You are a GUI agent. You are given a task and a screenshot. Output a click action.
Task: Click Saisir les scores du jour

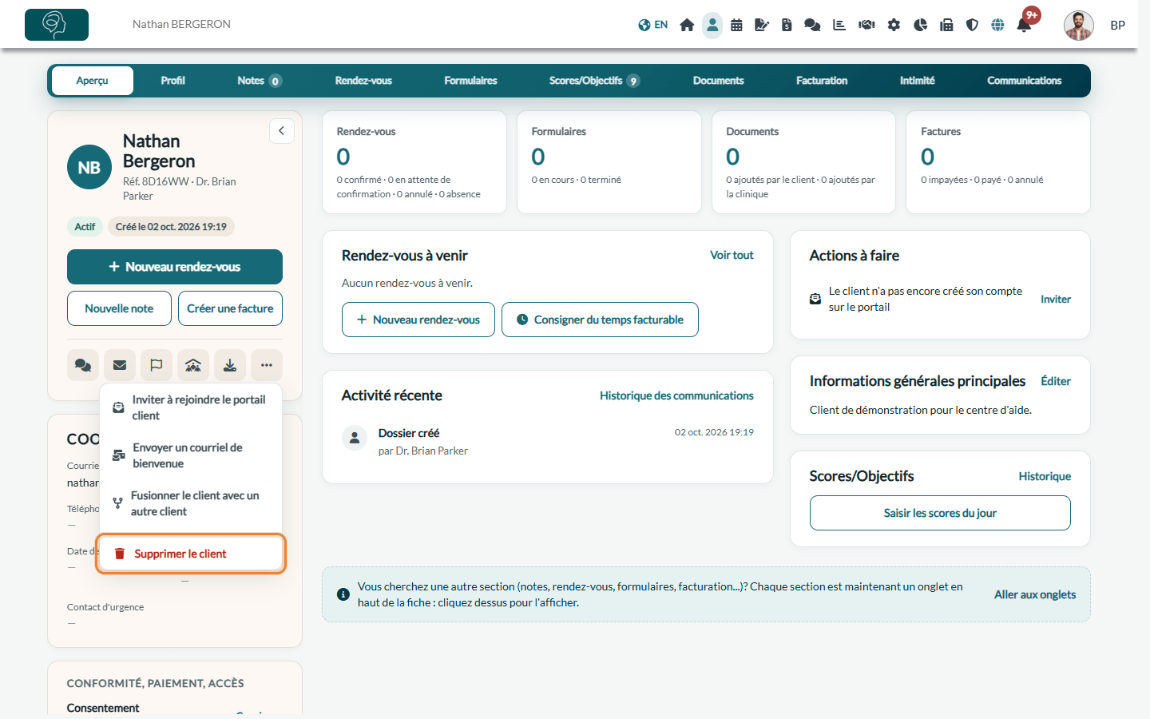(x=940, y=513)
